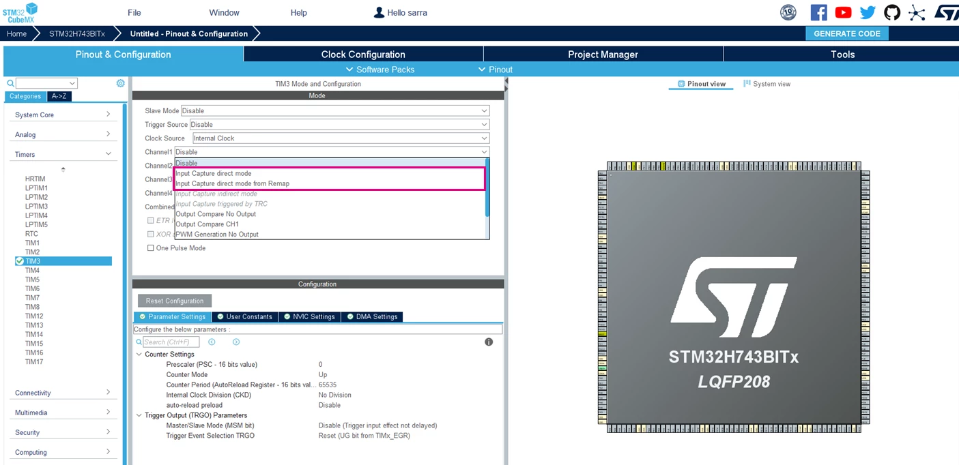The width and height of the screenshot is (959, 465).
Task: Toggle the One Pulse Mode checkbox
Action: click(x=151, y=248)
